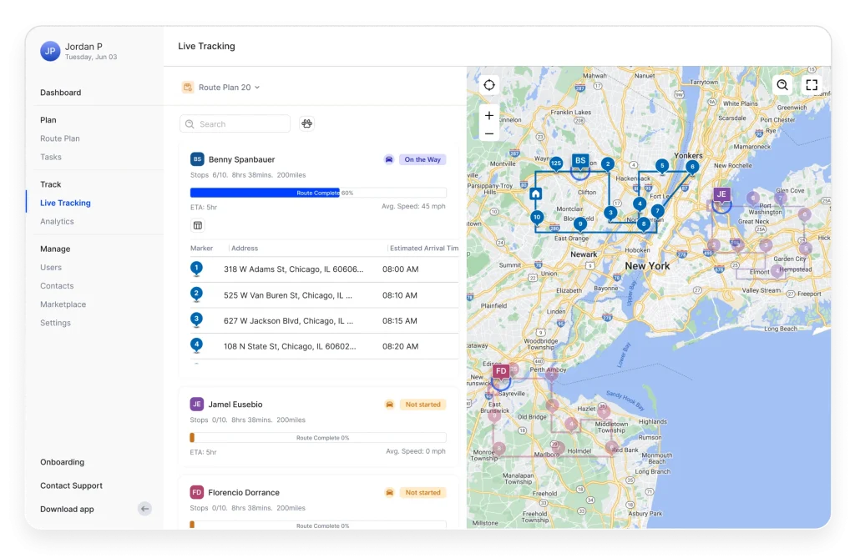Select the 525 W Van Buren St address
Screen dimensions: 855x558
click(288, 295)
